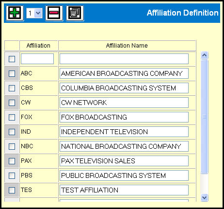Edit the COLUMBIA BROADCASTING SYSTEM name field
The image size is (224, 209).
tap(124, 88)
